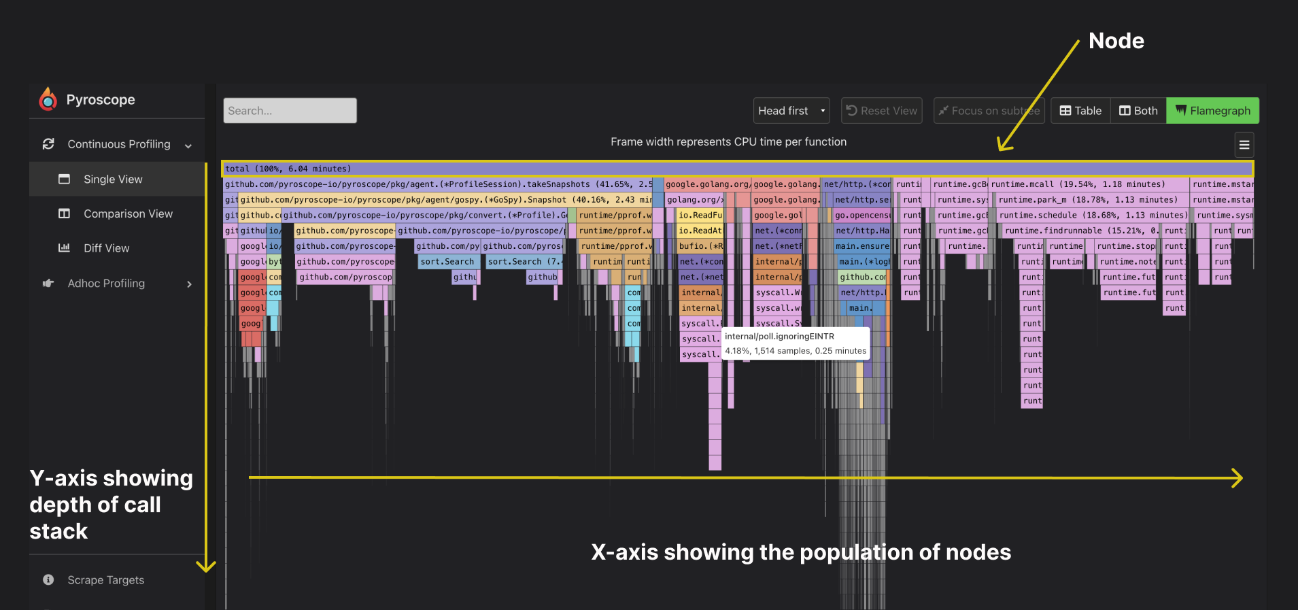Select the total 100% root node

tap(738, 169)
